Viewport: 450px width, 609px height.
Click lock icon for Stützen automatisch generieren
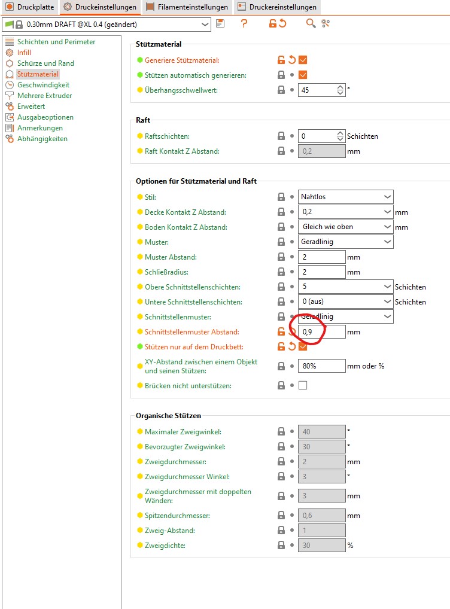[x=281, y=75]
